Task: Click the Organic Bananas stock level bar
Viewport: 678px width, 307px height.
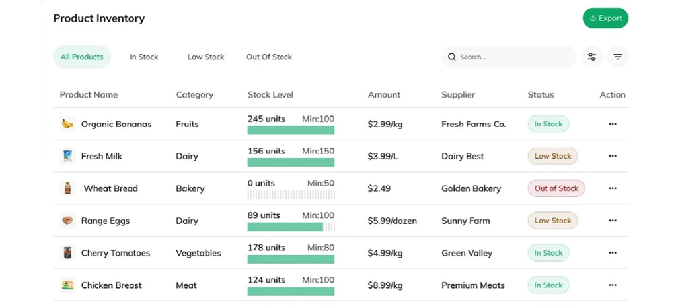Action: coord(291,130)
